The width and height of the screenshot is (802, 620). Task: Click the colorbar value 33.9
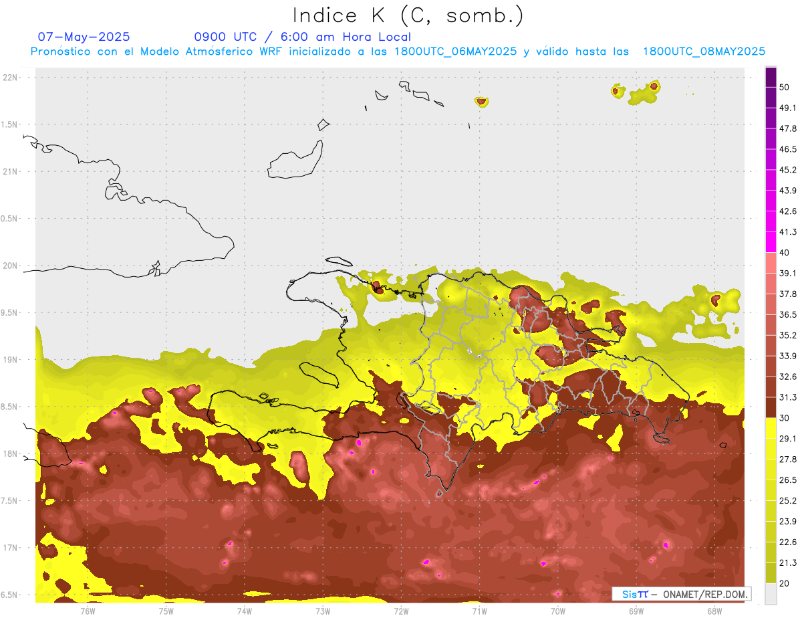pyautogui.click(x=788, y=356)
